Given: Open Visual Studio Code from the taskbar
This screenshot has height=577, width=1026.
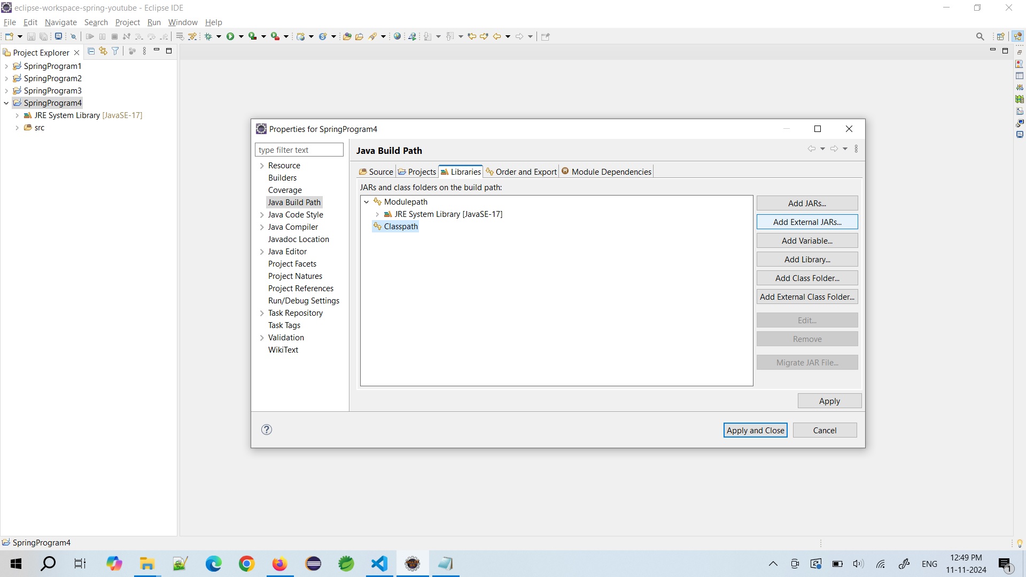Looking at the screenshot, I should (x=379, y=564).
